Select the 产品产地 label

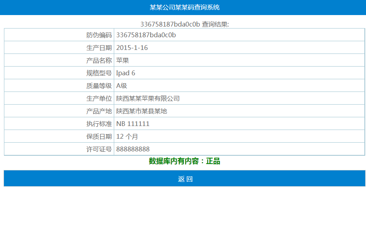pos(99,111)
